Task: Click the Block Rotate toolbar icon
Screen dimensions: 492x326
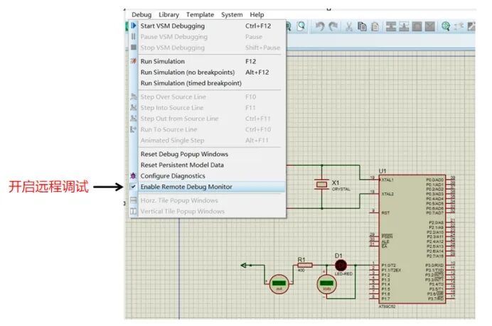Action: point(417,27)
